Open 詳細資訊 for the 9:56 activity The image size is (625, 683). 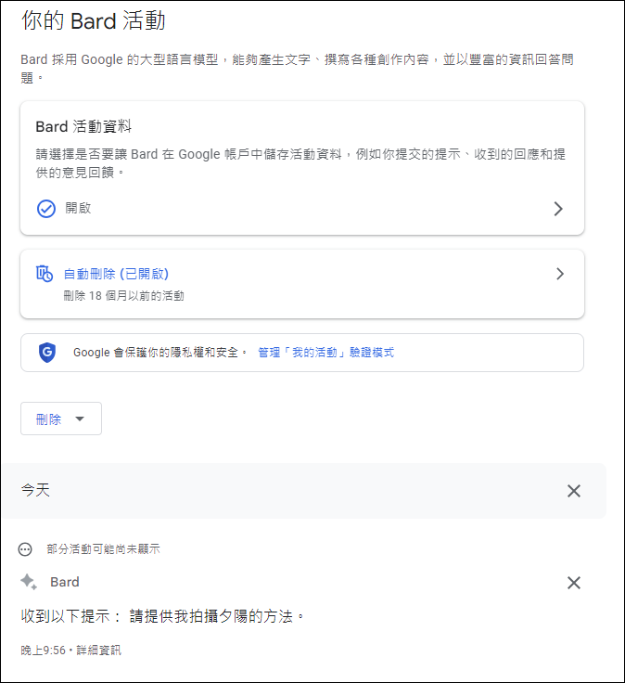(x=99, y=651)
